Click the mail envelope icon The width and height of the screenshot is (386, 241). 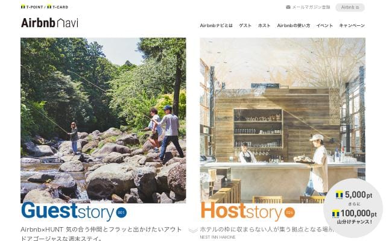[x=288, y=7]
